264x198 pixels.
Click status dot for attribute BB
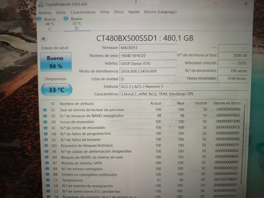click(48, 175)
